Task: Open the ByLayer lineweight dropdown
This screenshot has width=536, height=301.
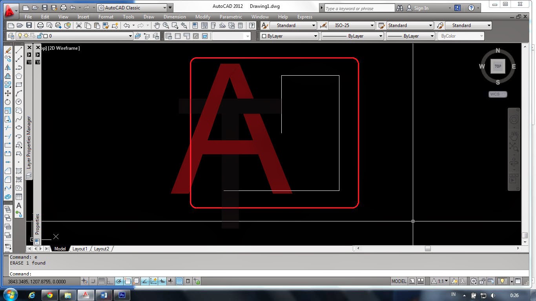Action: click(x=411, y=36)
